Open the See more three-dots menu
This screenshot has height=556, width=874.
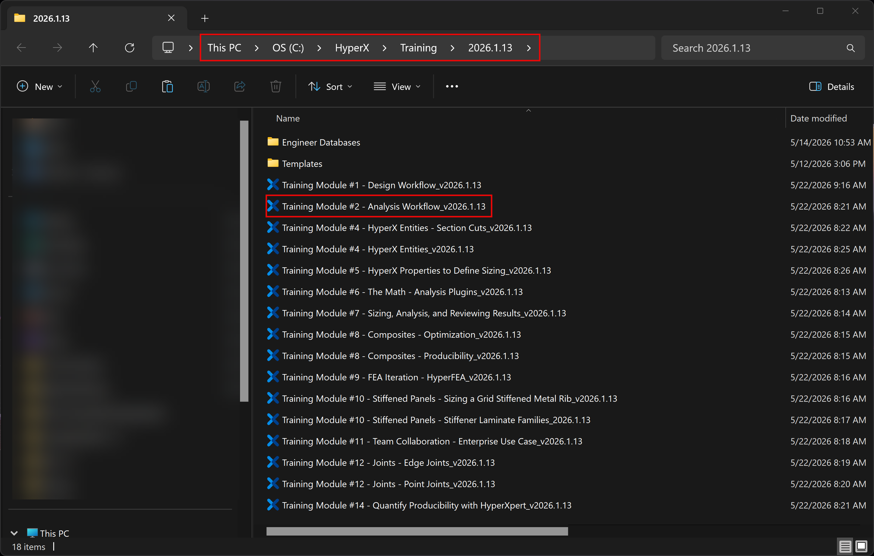pos(452,86)
